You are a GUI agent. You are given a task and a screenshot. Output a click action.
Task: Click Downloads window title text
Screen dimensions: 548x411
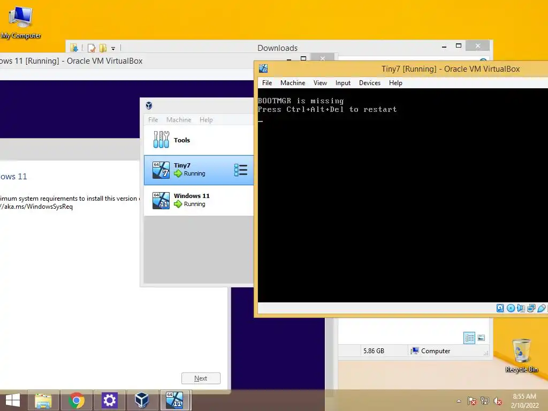coord(278,48)
